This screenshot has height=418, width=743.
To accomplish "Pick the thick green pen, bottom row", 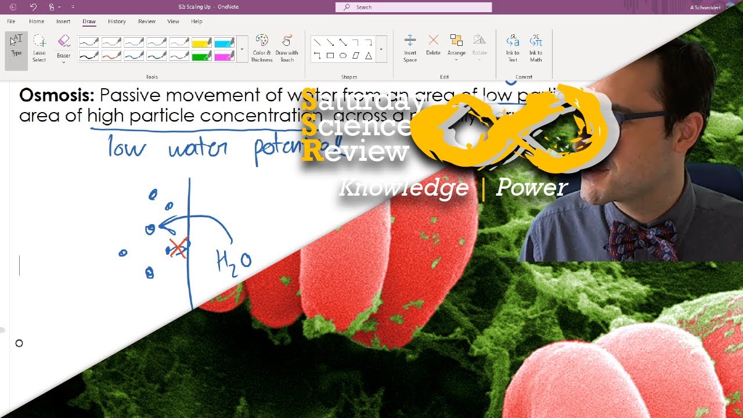I will pos(157,56).
